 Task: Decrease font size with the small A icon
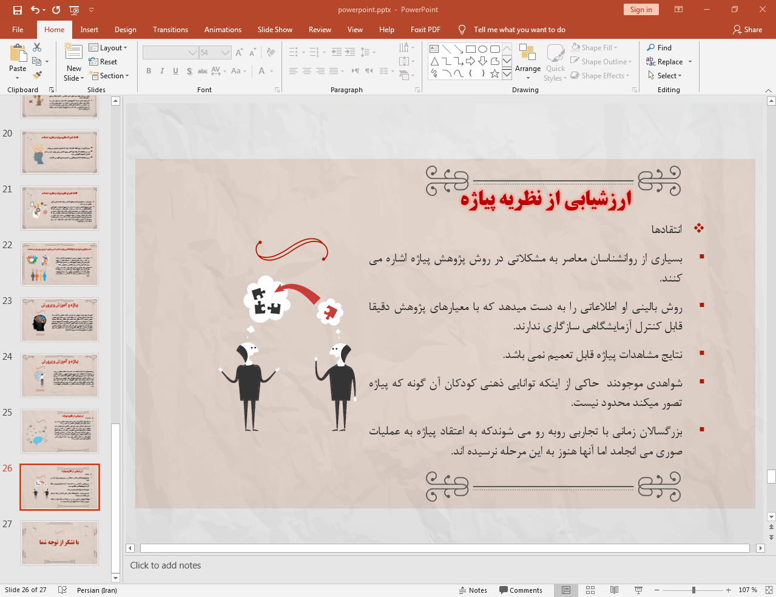tap(252, 53)
